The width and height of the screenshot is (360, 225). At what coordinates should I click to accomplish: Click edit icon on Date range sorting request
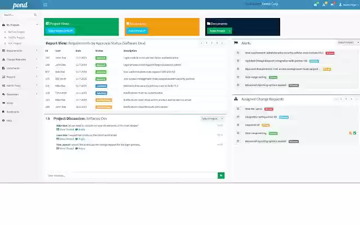click(350, 133)
